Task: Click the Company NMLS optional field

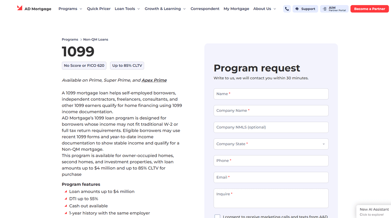Action: tap(271, 127)
